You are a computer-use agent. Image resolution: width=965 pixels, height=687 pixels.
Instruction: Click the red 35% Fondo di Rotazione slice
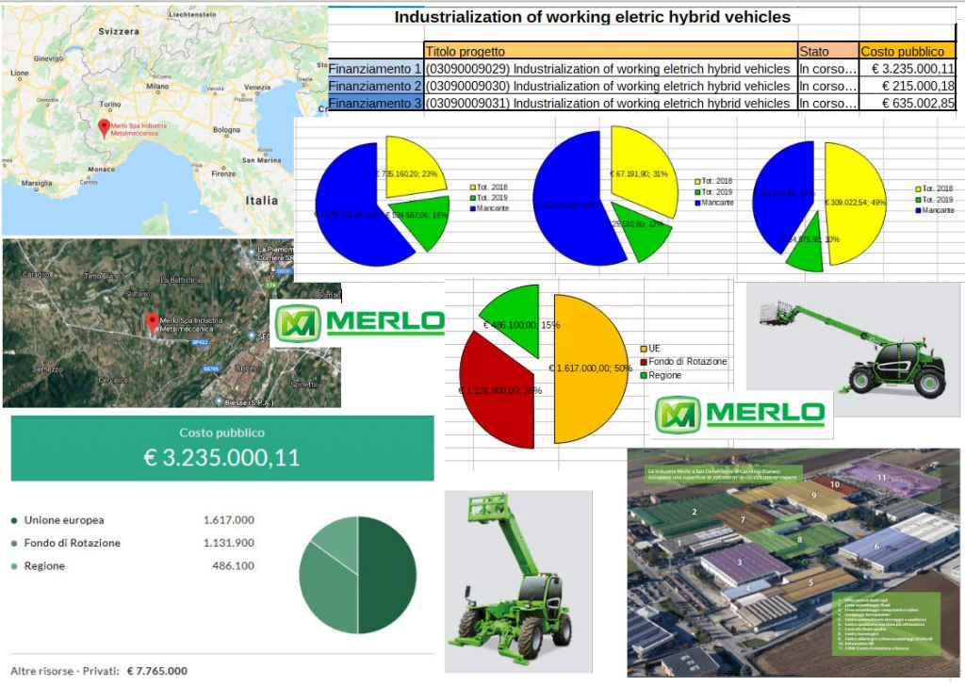click(498, 391)
